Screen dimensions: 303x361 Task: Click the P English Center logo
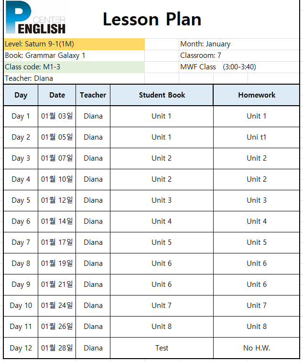36,18
